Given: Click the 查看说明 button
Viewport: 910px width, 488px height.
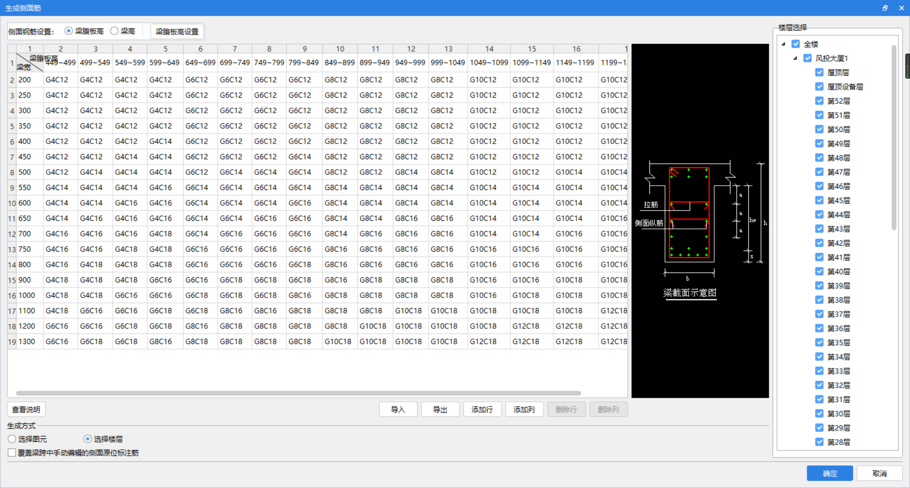Looking at the screenshot, I should [27, 409].
